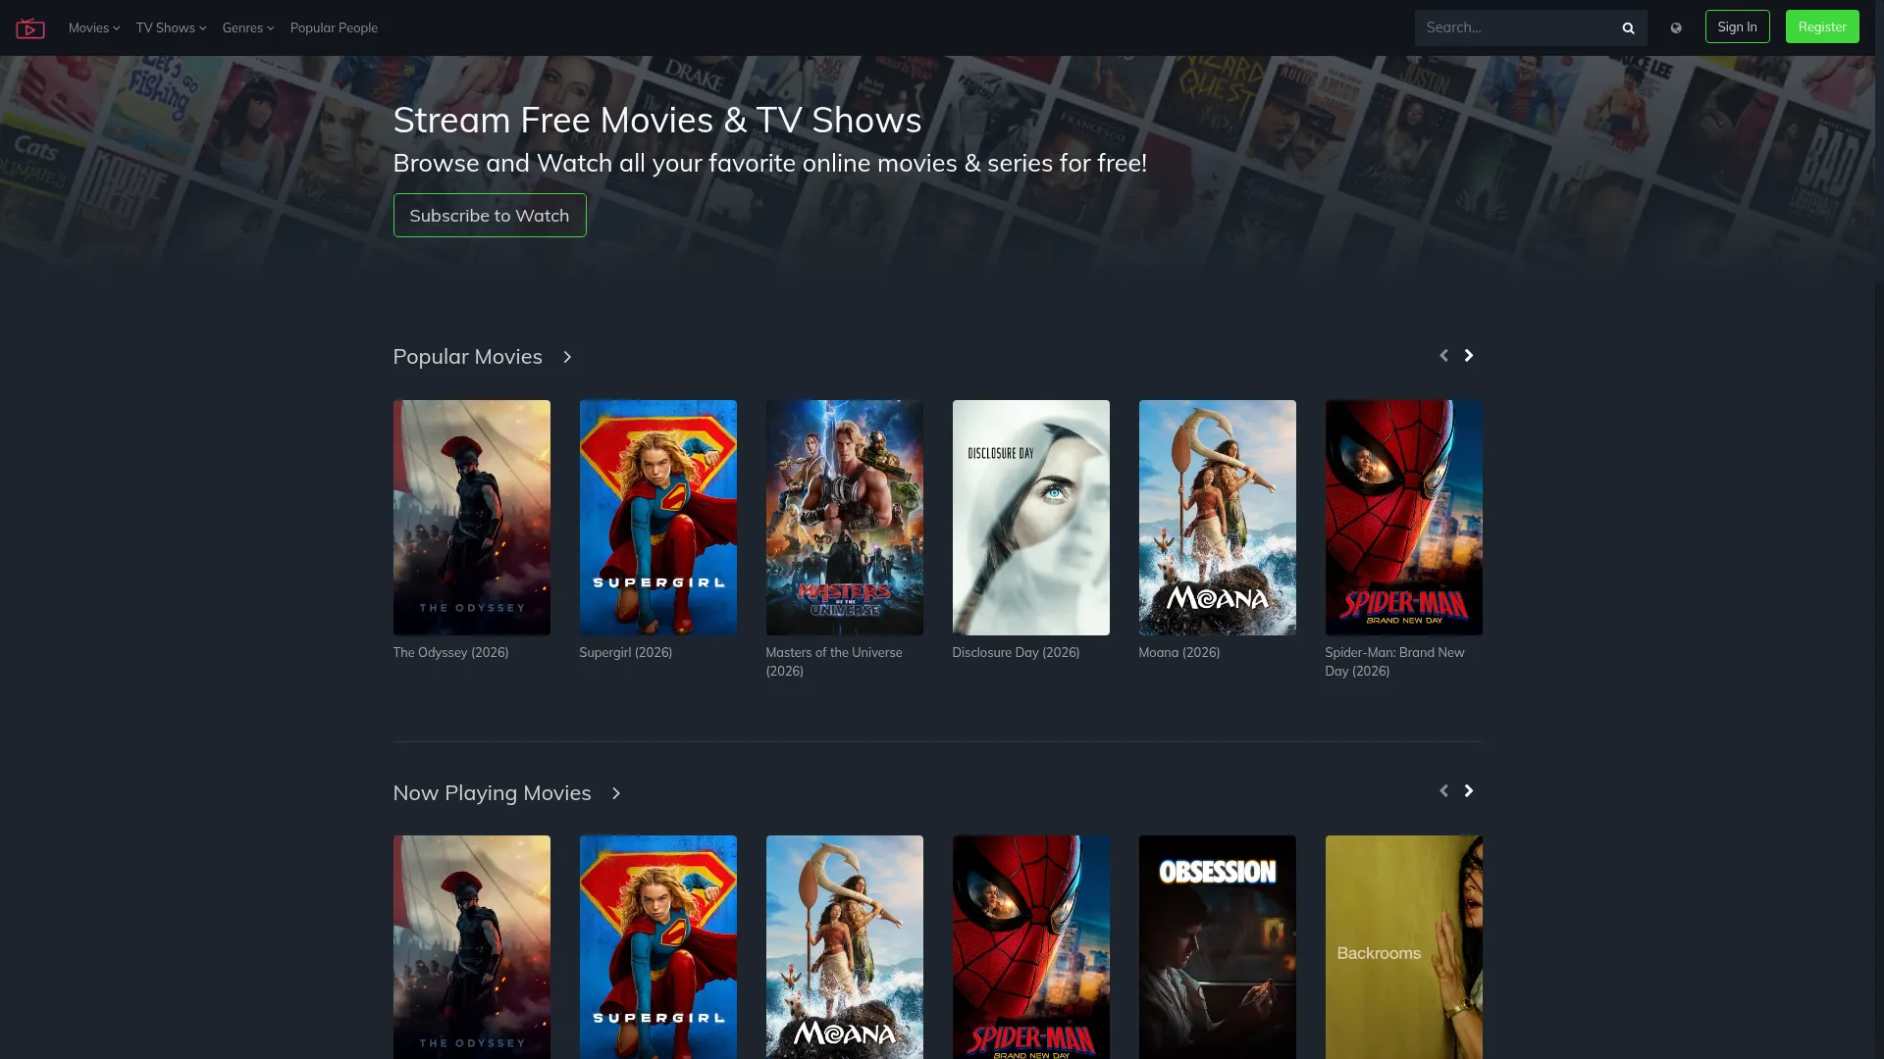Viewport: 1884px width, 1059px height.
Task: Click the search magnifier icon
Action: pos(1628,28)
